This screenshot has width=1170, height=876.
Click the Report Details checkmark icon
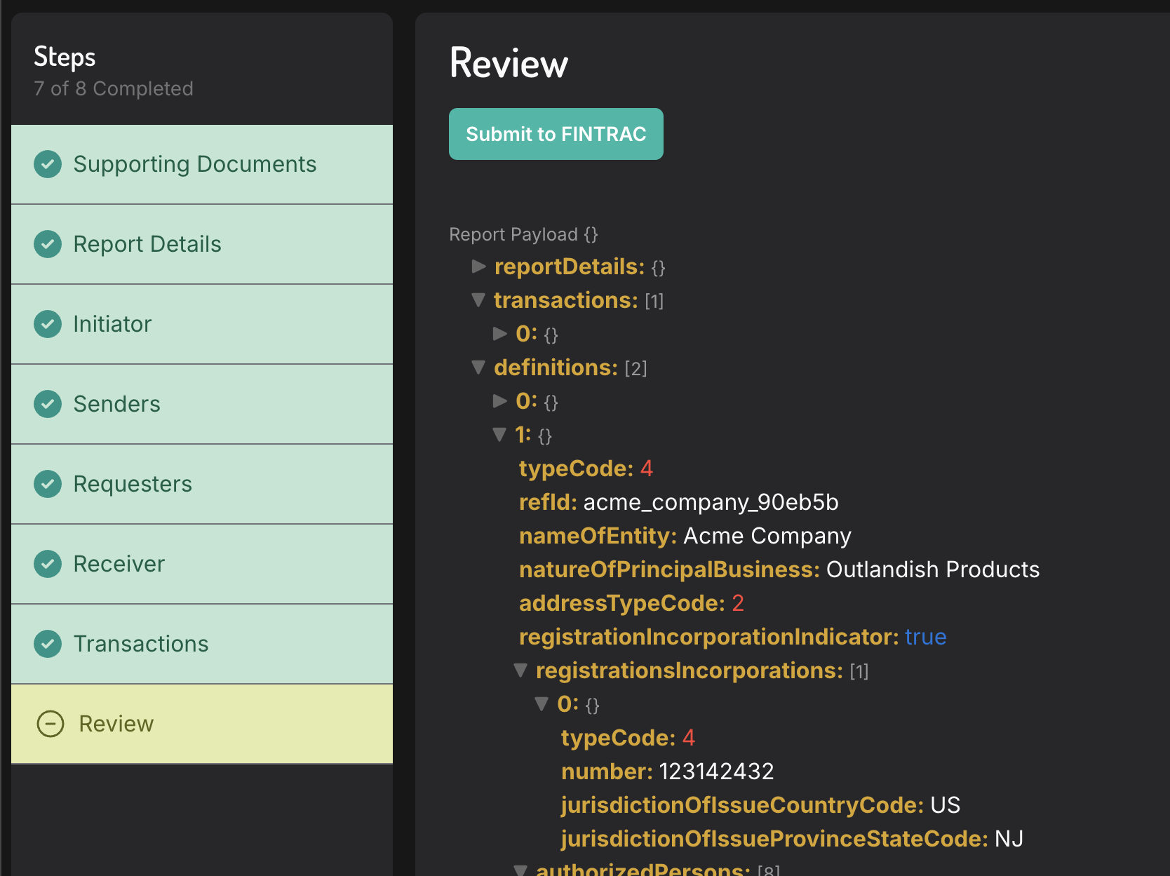click(48, 244)
